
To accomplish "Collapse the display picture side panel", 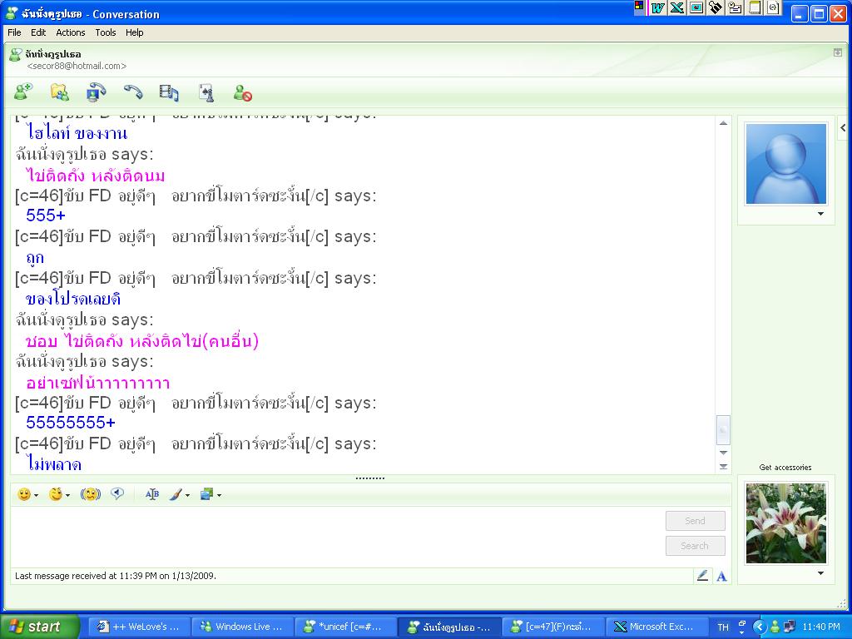I will click(x=843, y=128).
